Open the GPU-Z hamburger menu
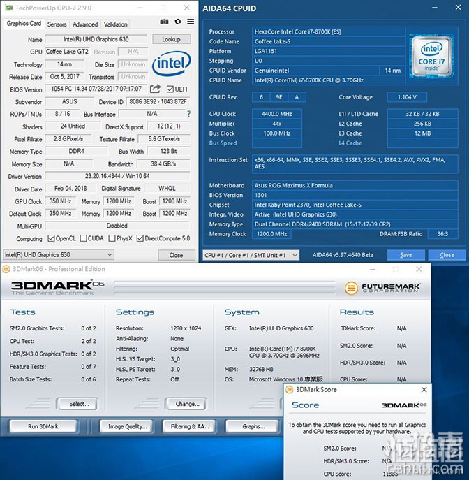This screenshot has height=480, width=469. tap(191, 22)
